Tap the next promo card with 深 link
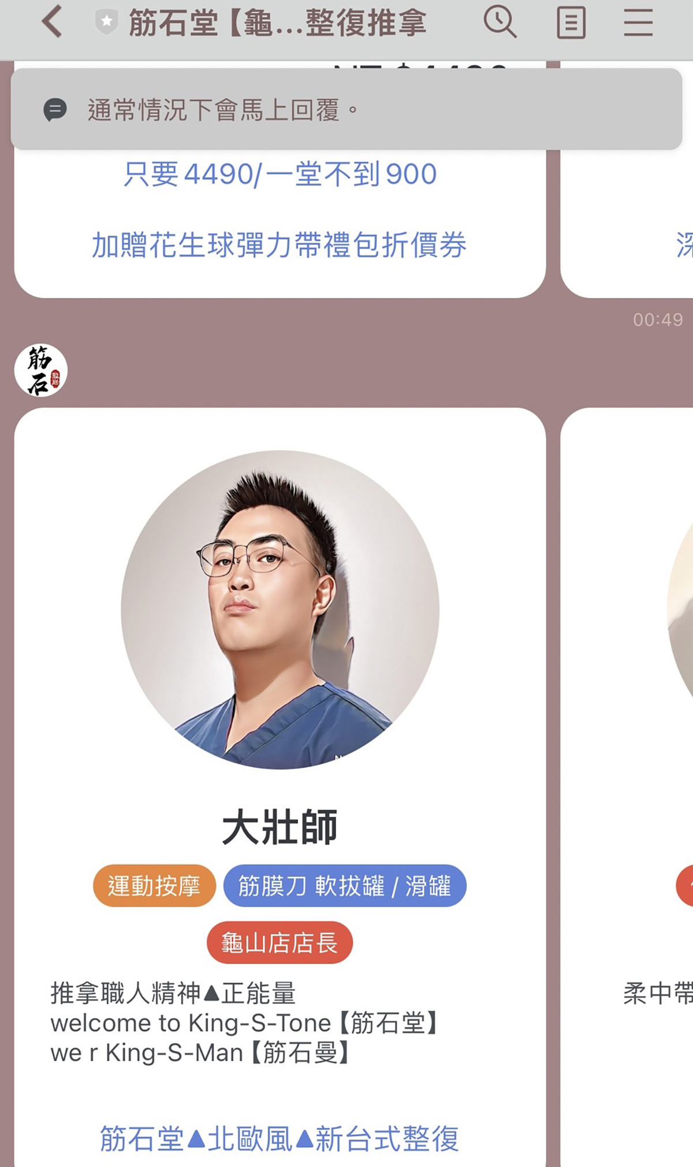Screen dimensions: 693x1167 point(627,179)
